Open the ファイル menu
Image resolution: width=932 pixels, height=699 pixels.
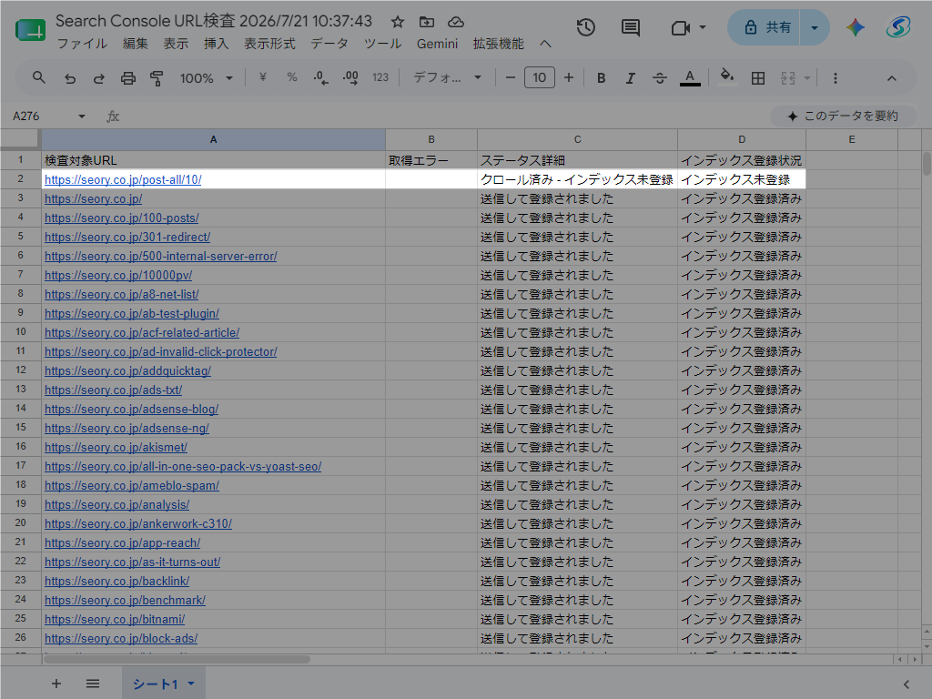[82, 44]
